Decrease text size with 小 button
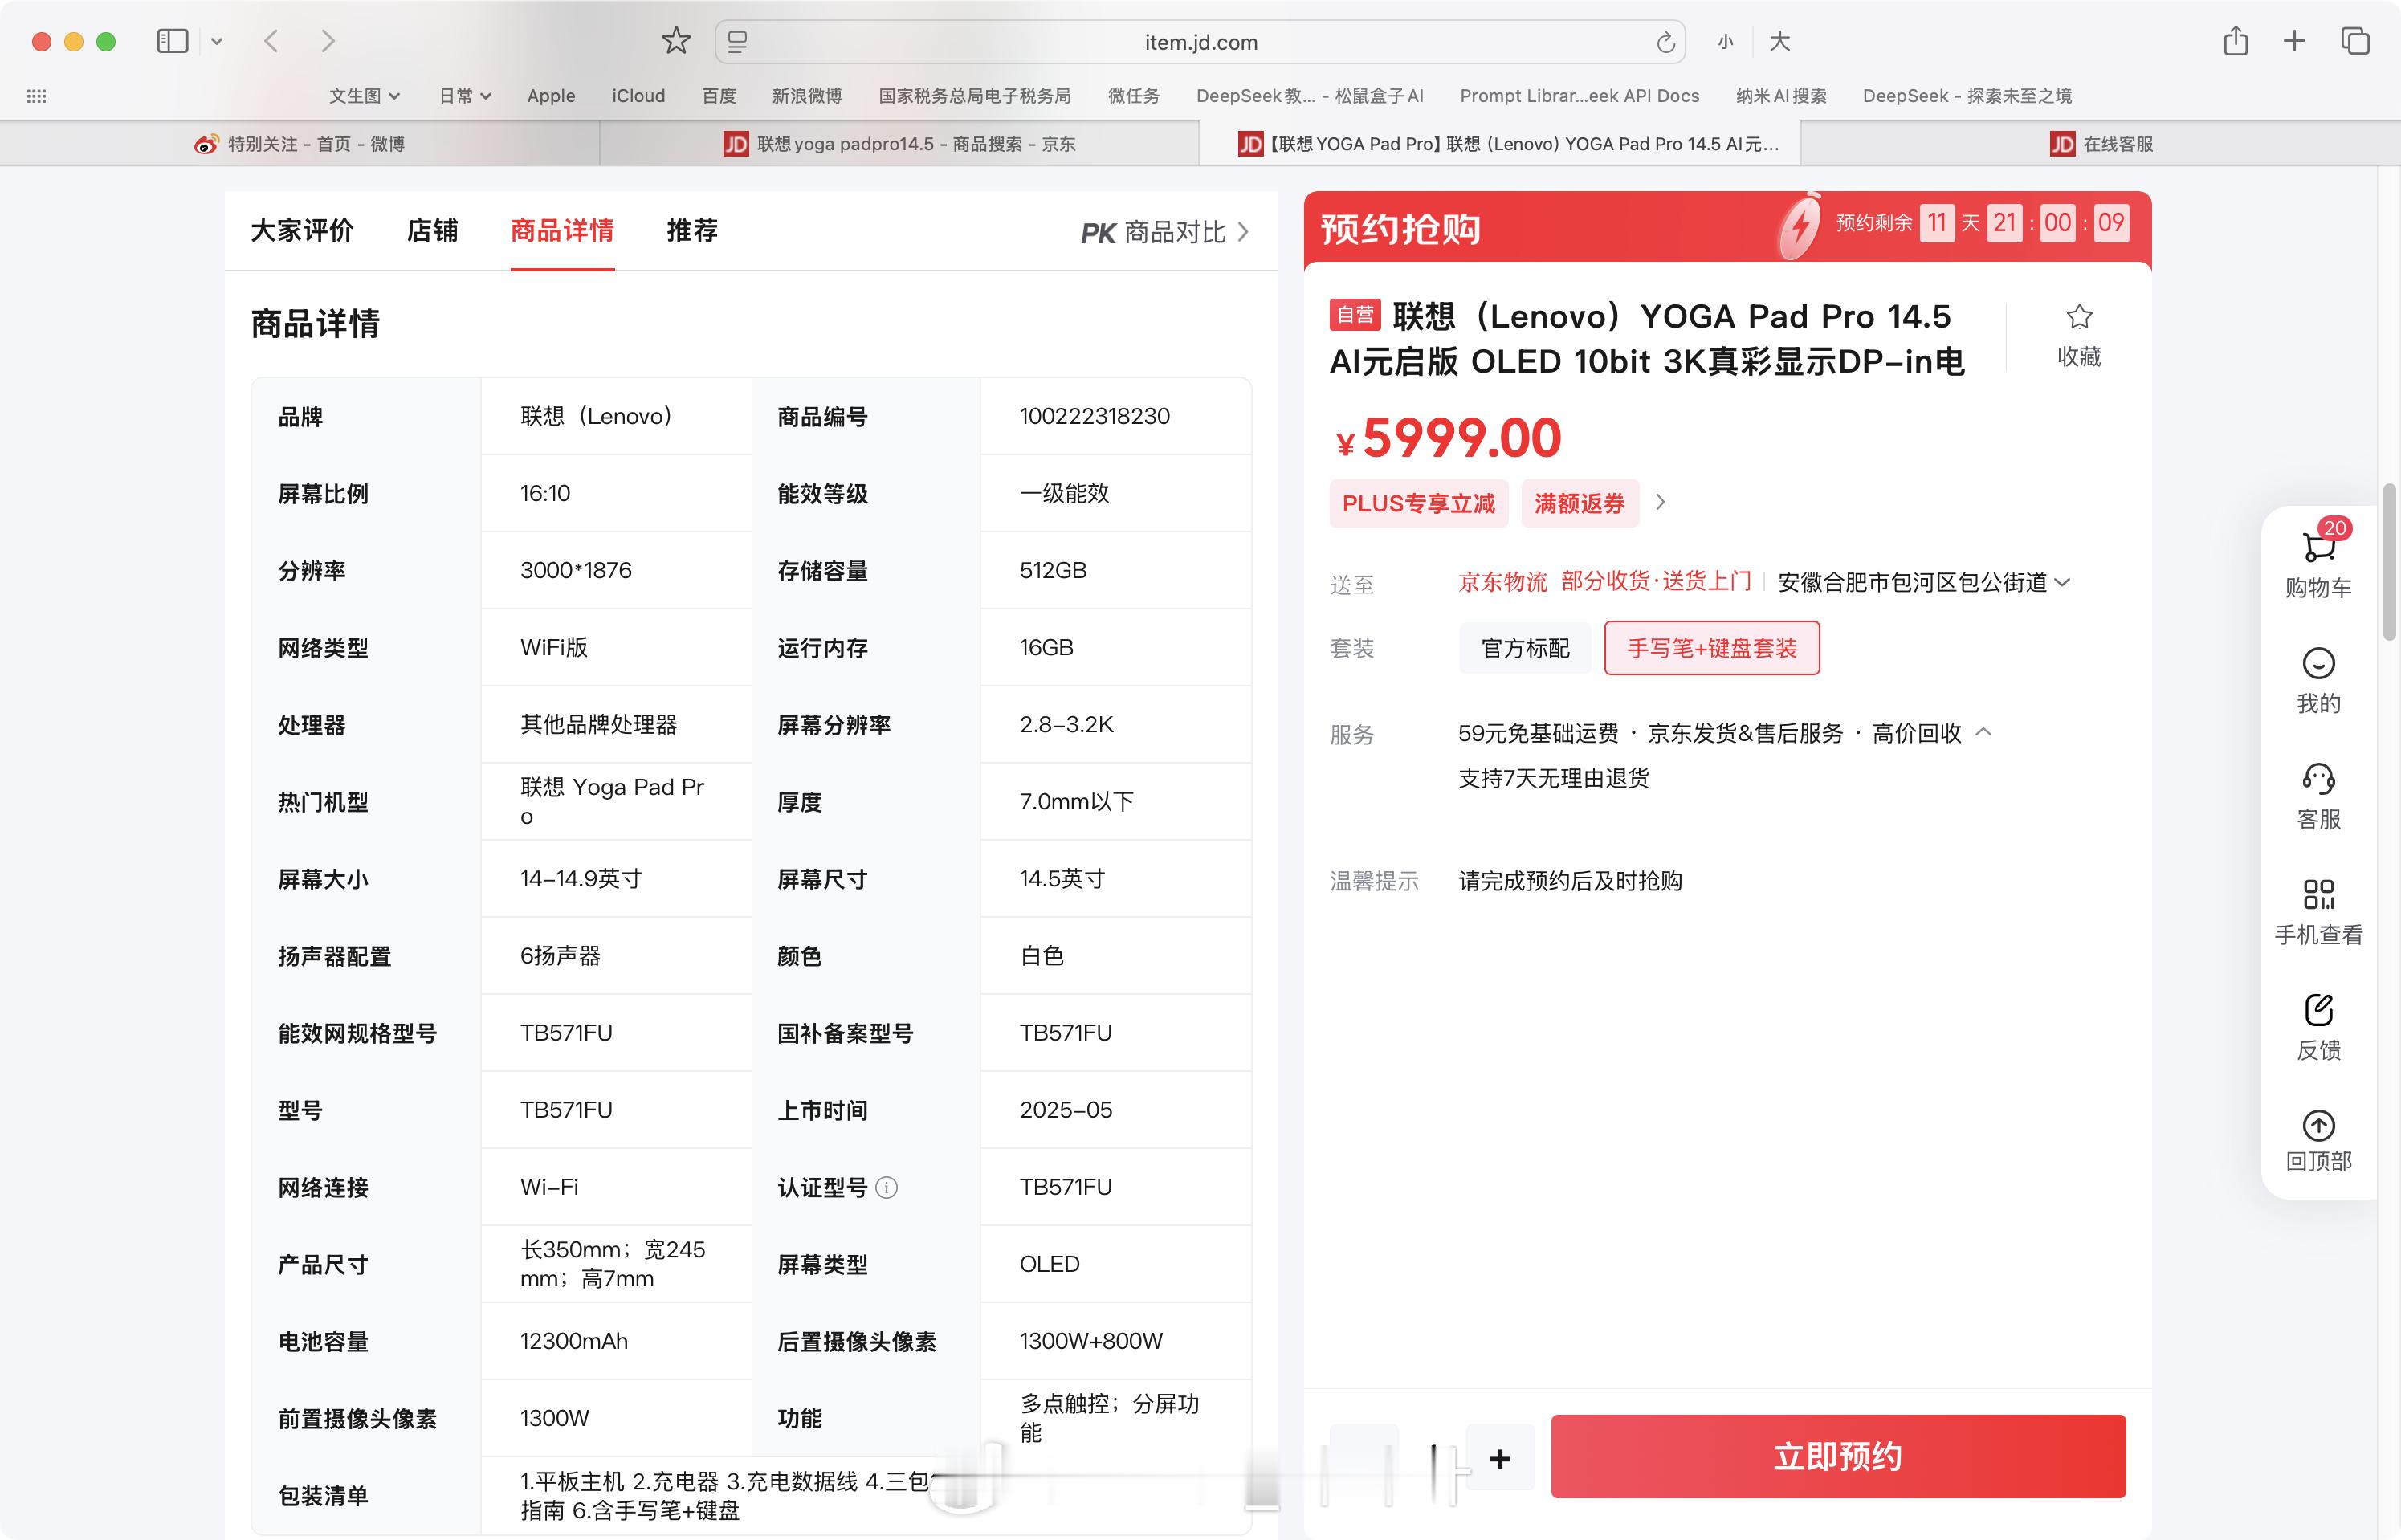Image resolution: width=2401 pixels, height=1540 pixels. (1725, 42)
